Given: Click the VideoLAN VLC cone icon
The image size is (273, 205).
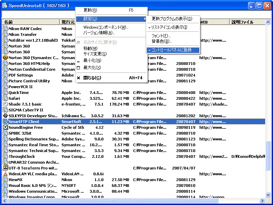Looking at the screenshot, I should pos(5,174).
